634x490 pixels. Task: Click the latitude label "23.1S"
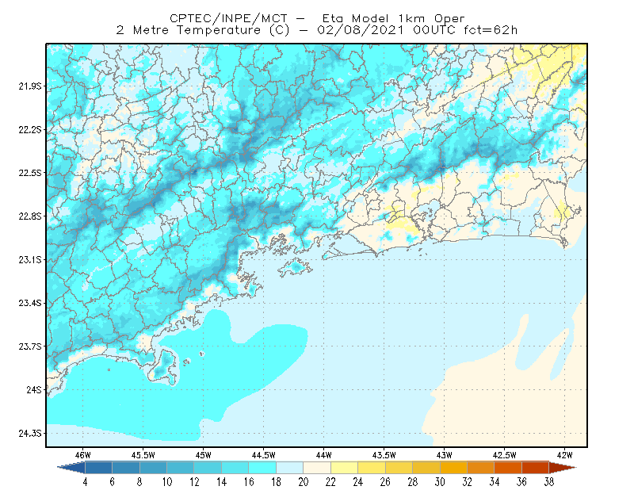(x=30, y=259)
